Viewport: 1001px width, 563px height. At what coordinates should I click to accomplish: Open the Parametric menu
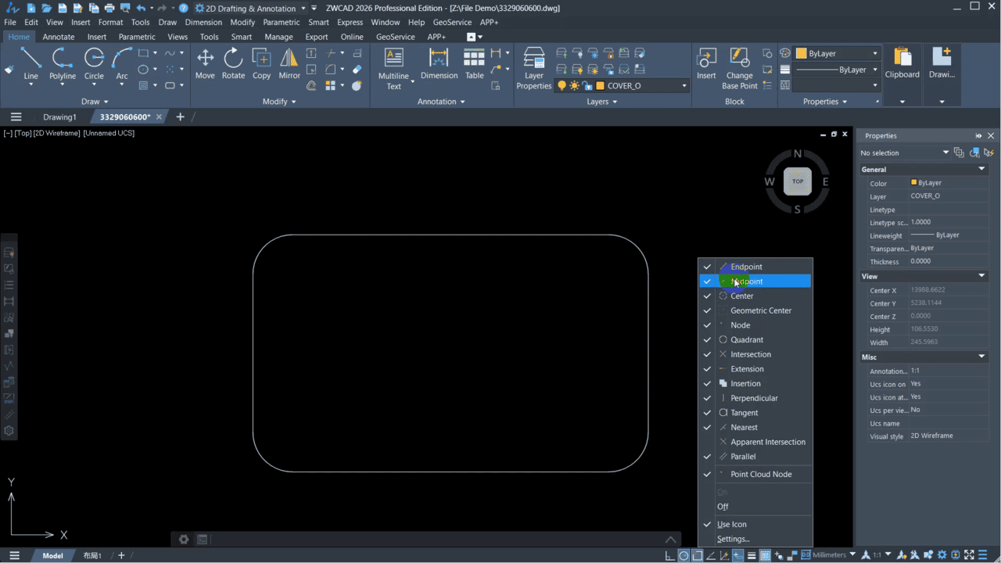pyautogui.click(x=281, y=23)
